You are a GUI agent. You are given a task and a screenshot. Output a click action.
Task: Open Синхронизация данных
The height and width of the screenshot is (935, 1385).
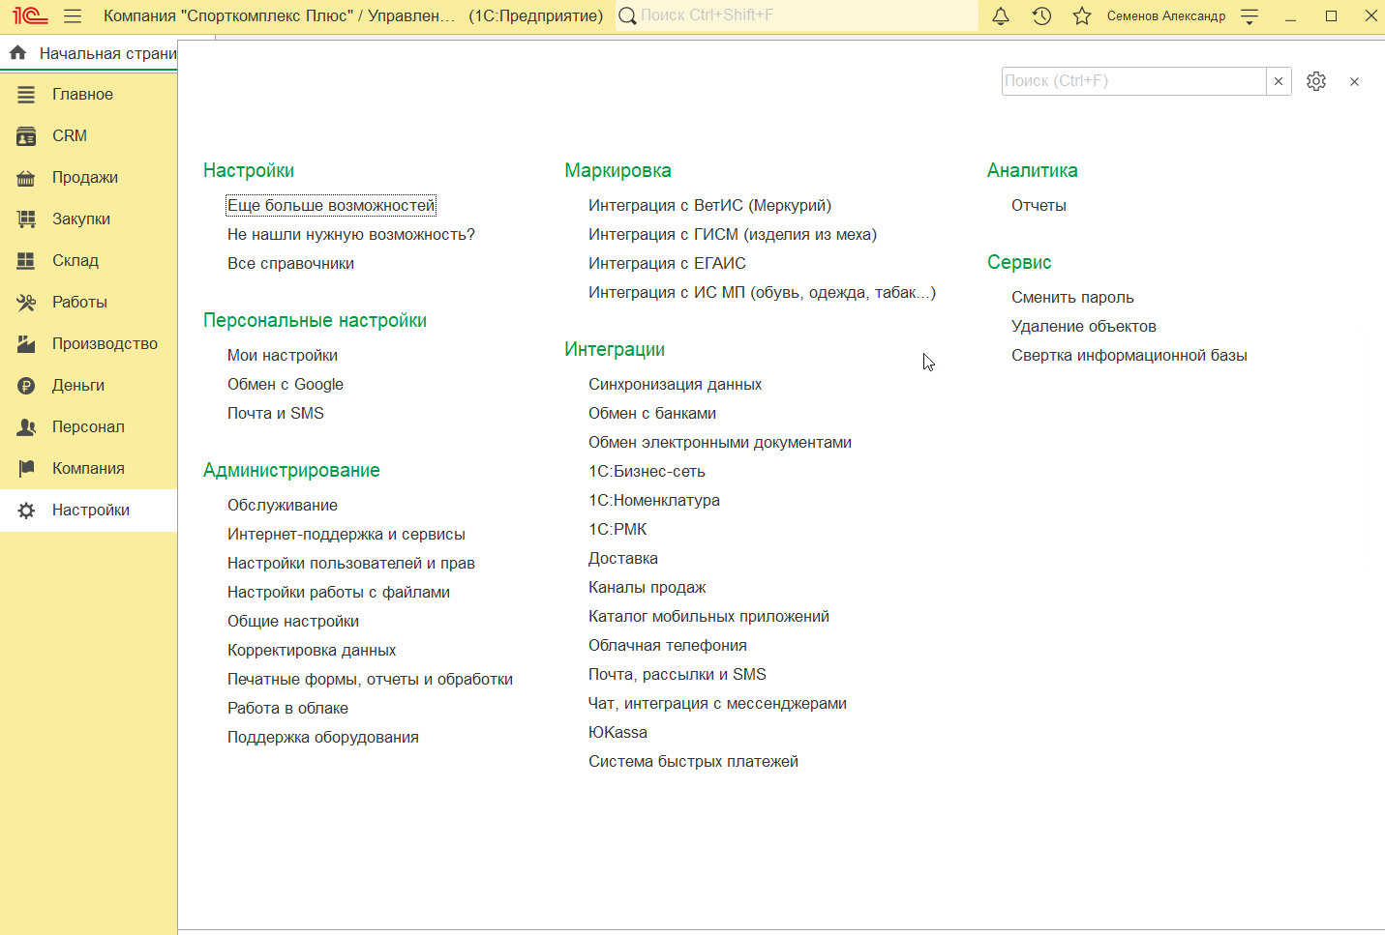coord(675,384)
